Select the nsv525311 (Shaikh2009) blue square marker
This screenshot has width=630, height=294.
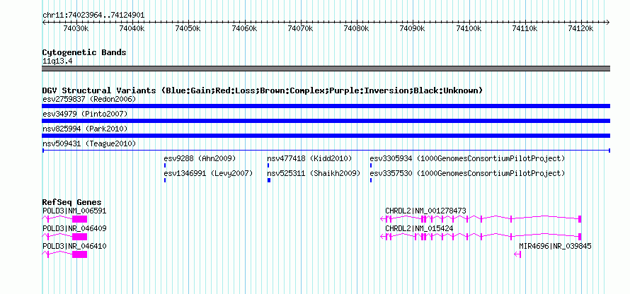click(x=269, y=180)
